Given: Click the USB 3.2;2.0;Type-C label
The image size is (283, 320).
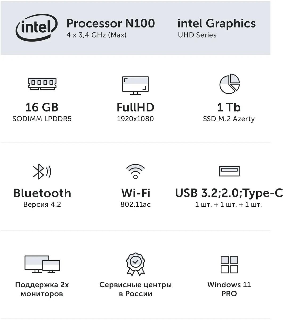Looking at the screenshot, I should click(229, 193).
